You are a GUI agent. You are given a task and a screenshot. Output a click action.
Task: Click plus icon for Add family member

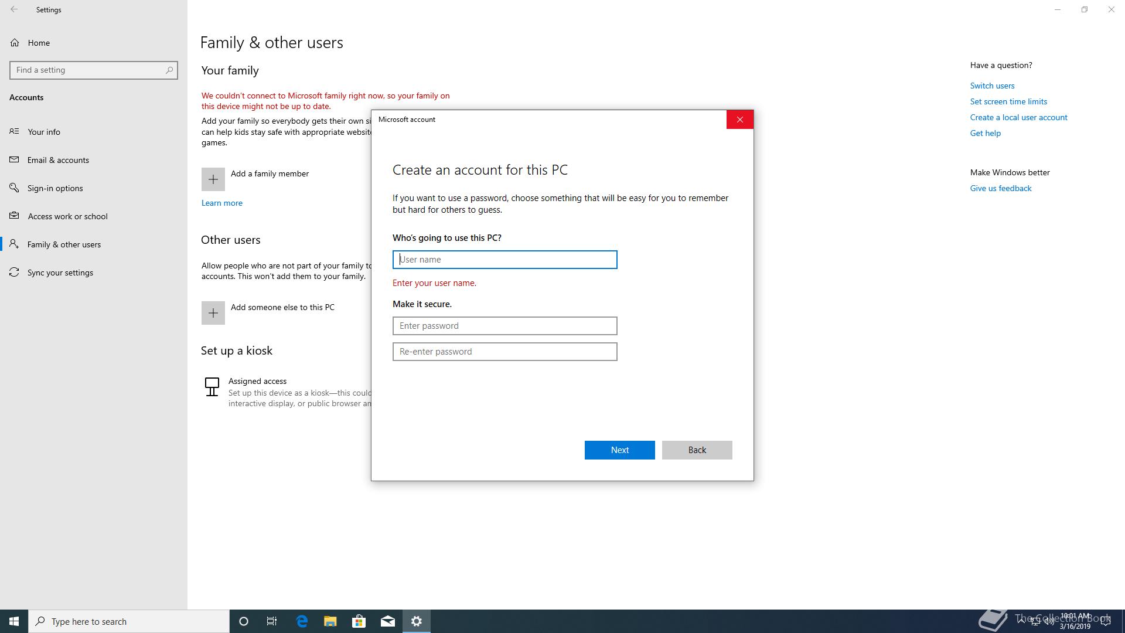213,179
